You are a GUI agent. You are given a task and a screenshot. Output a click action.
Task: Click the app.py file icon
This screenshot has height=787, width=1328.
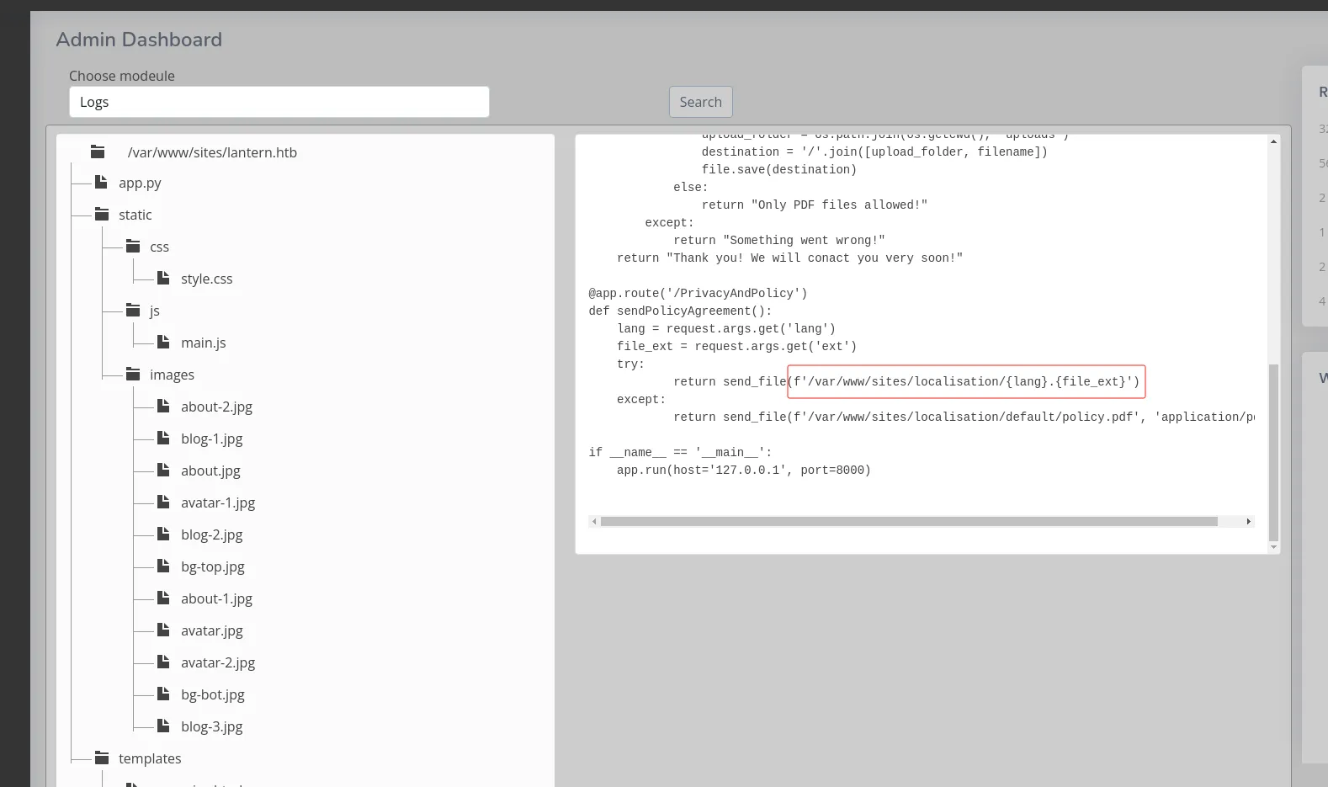[x=101, y=183]
